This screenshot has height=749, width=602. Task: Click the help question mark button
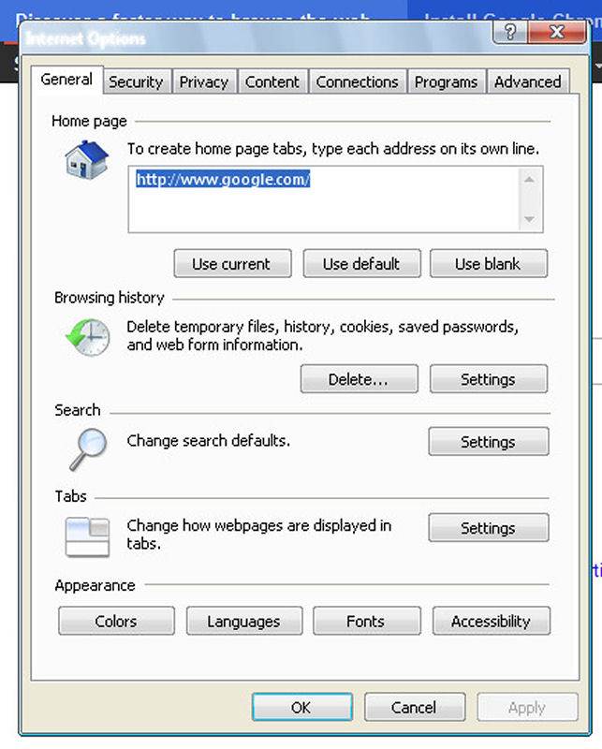click(510, 33)
